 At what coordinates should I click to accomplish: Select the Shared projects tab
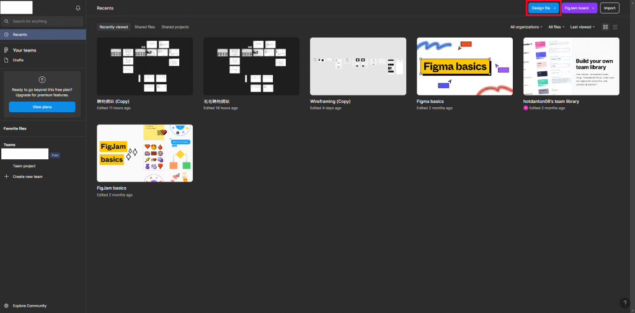click(175, 27)
